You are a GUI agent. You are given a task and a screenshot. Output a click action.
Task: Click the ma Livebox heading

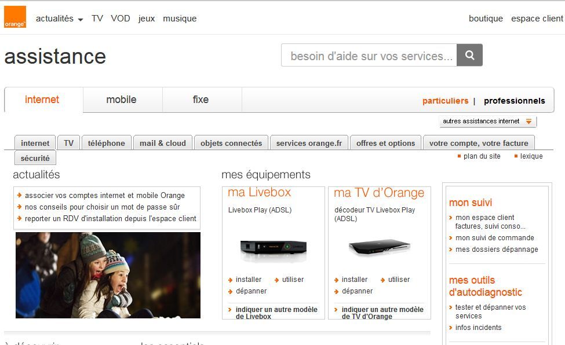(259, 192)
